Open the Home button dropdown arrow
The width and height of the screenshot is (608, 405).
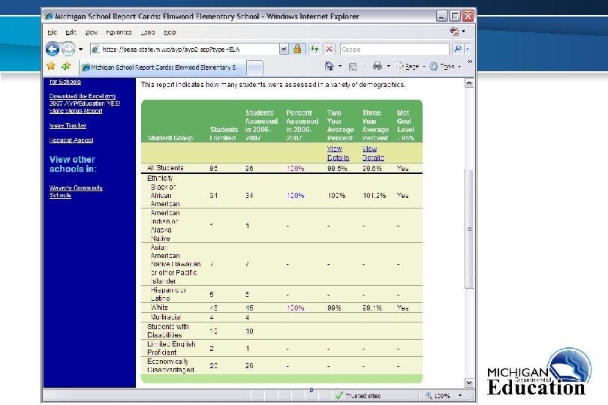click(x=340, y=66)
